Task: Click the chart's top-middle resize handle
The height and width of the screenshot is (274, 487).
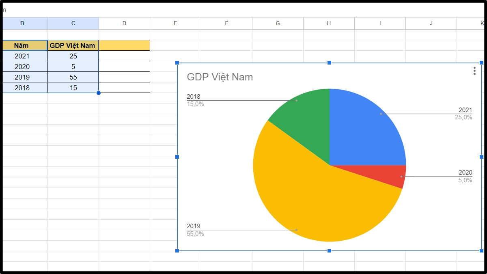Action: point(329,63)
